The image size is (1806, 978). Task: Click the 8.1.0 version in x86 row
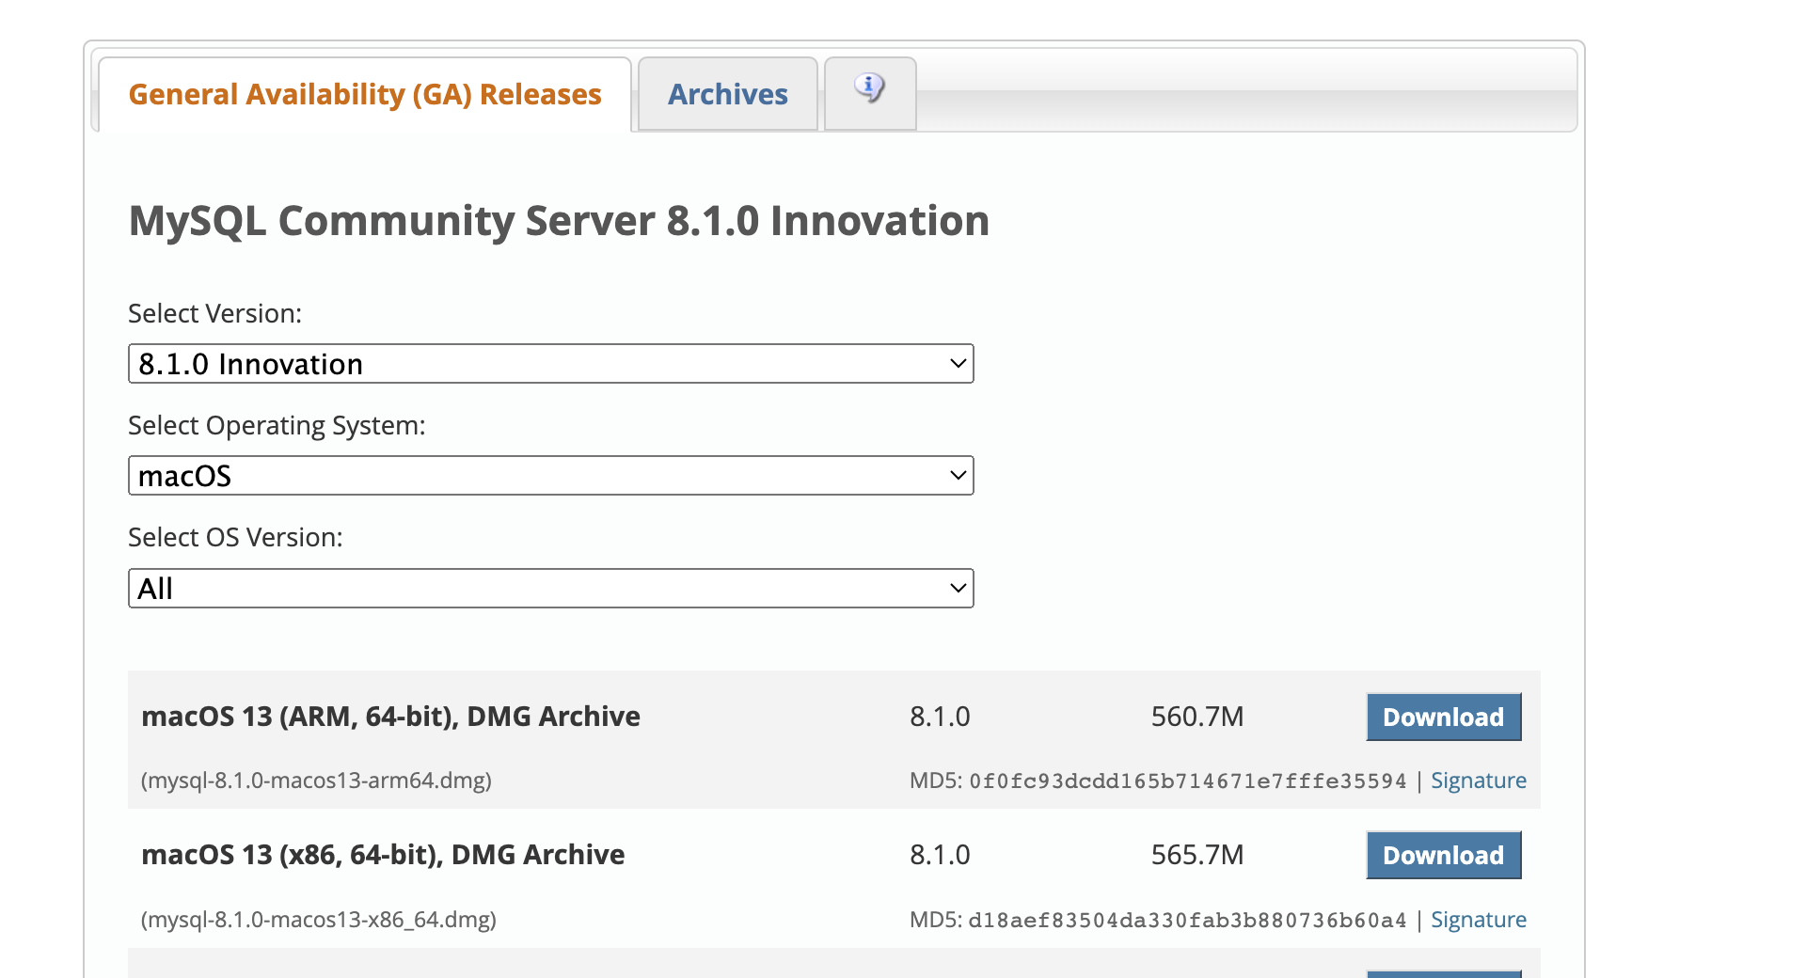pyautogui.click(x=940, y=855)
